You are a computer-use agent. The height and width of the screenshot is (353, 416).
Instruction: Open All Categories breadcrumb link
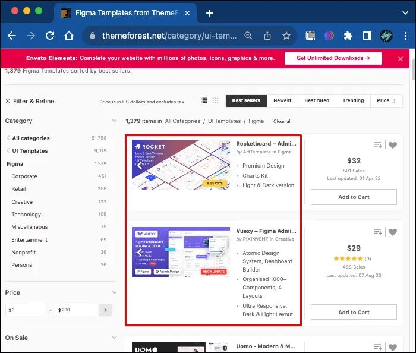click(x=182, y=121)
